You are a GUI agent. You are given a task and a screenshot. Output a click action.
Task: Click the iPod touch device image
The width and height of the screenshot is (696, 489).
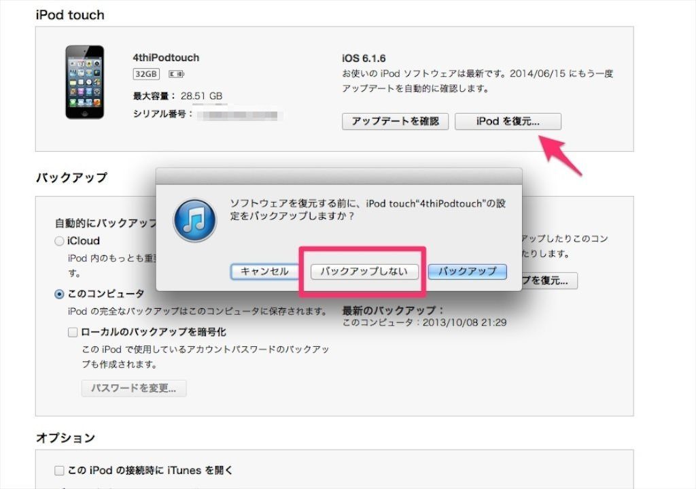point(85,82)
